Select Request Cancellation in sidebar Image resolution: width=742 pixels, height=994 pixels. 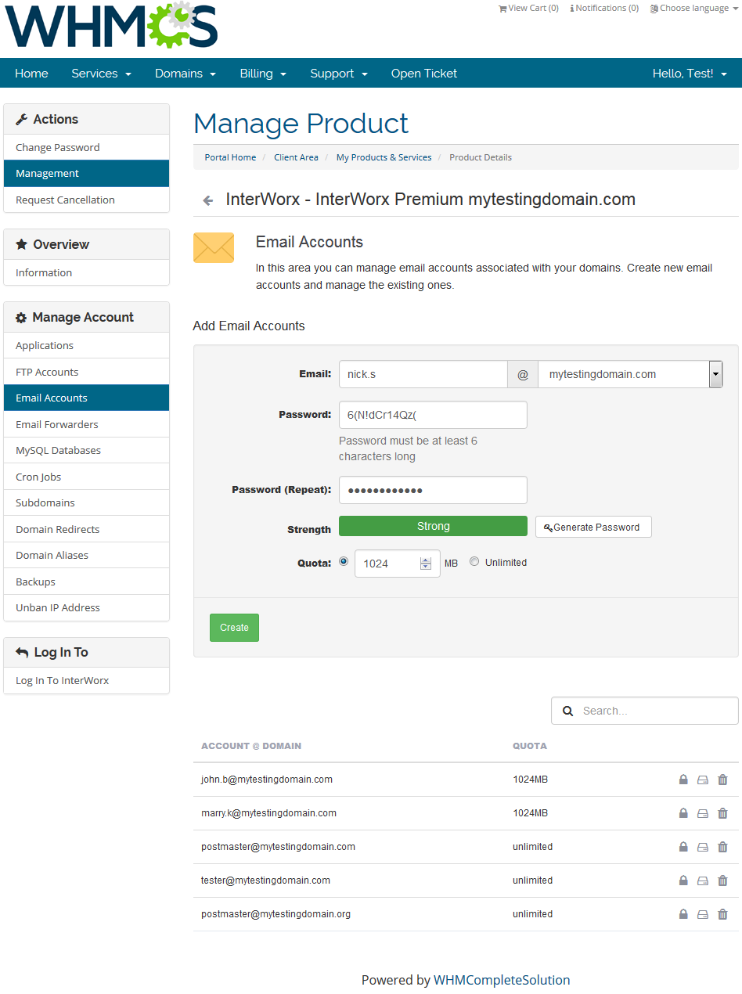(x=86, y=200)
